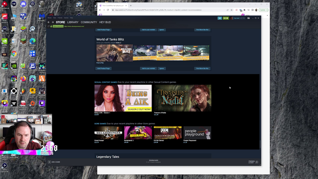This screenshot has width=318, height=179.
Task: Open the Steam menu in the menu bar
Action: pos(50,18)
